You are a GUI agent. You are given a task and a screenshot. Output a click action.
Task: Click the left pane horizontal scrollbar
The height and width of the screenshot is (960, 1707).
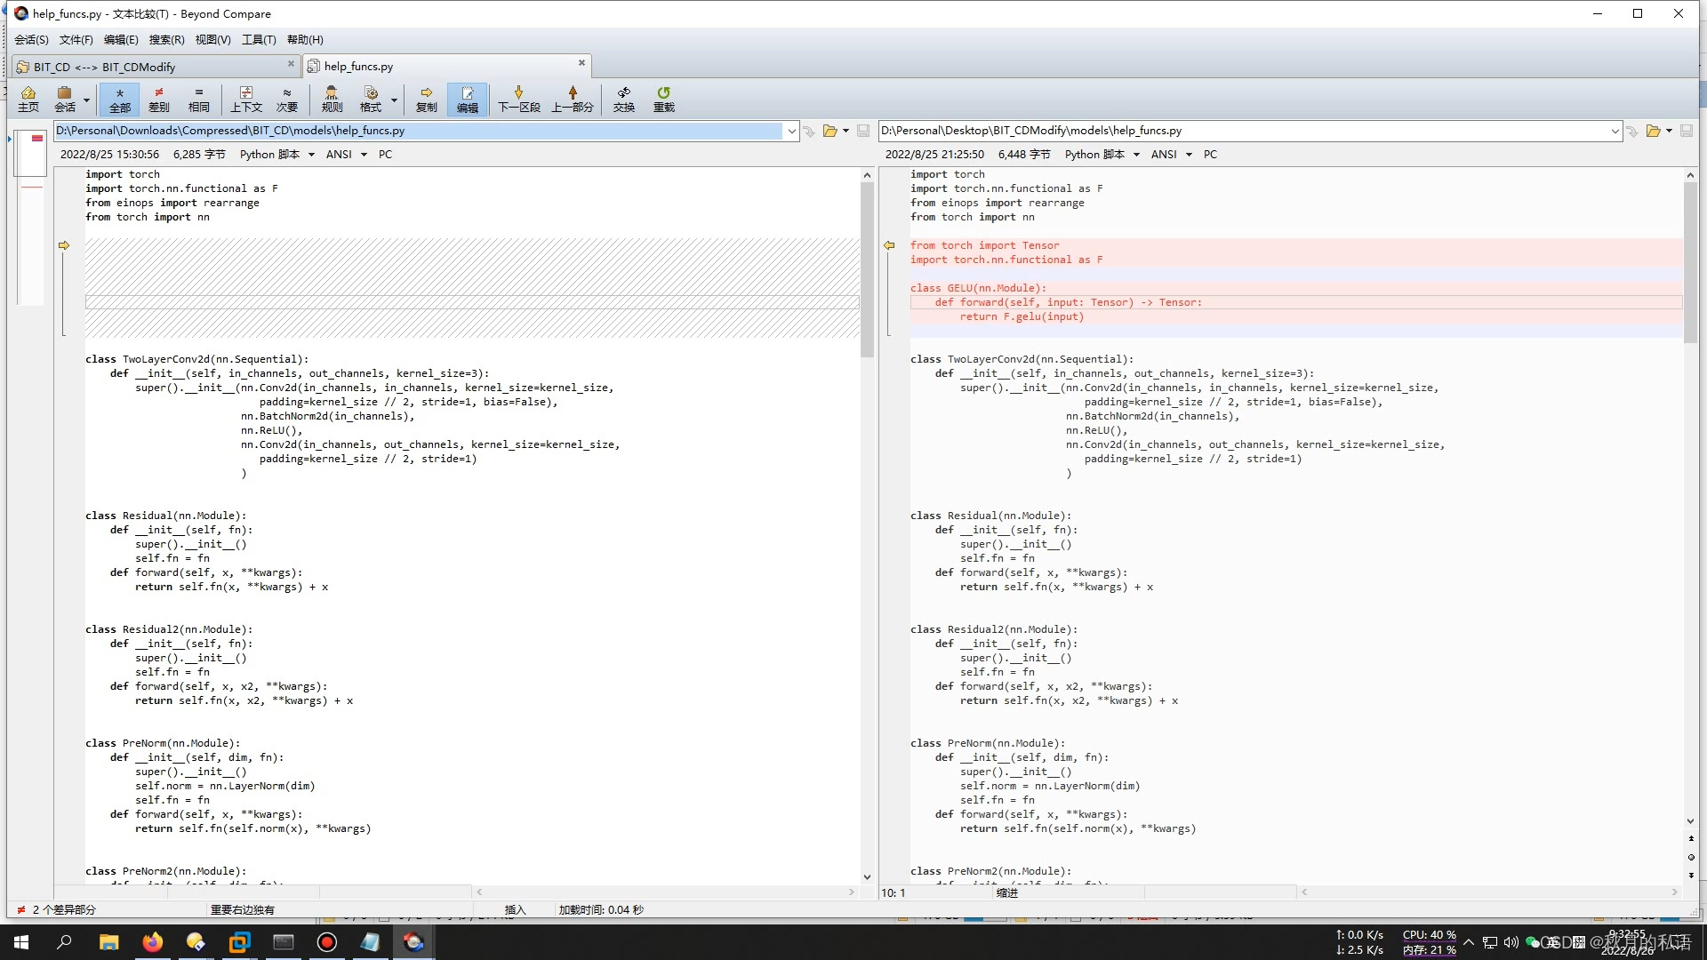tap(665, 892)
